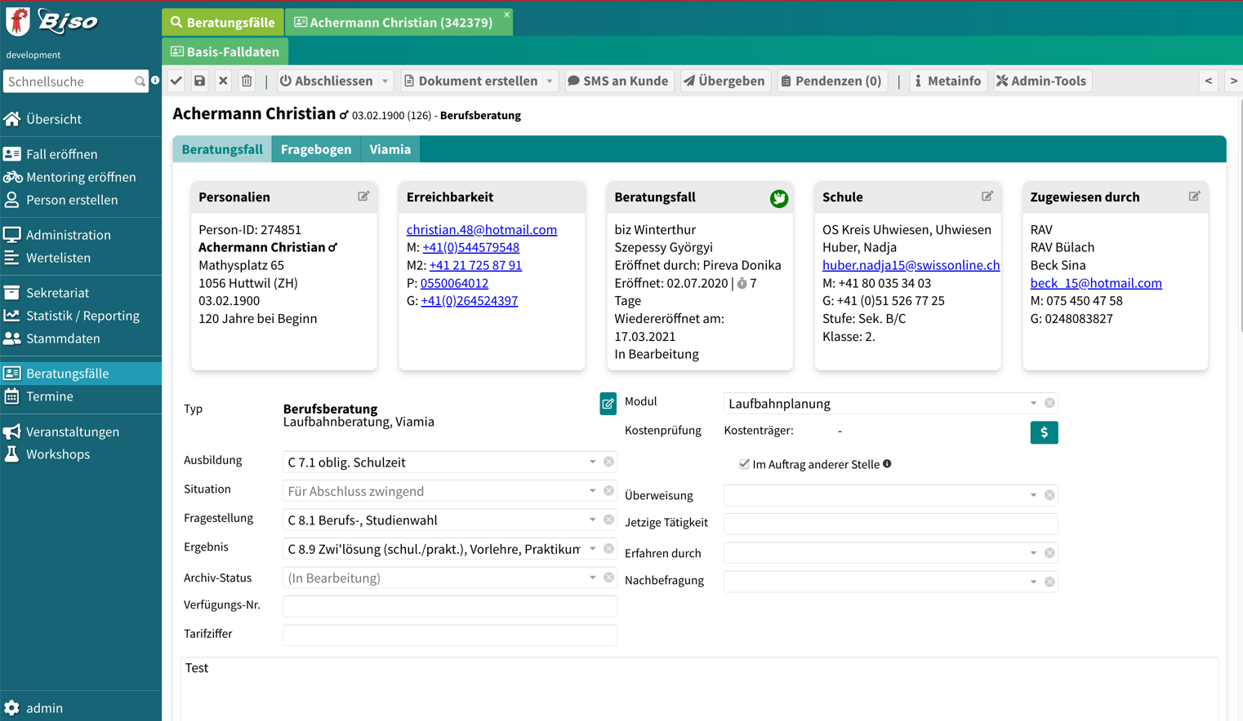Click info icon next to Schnellsuche
Image resolution: width=1243 pixels, height=721 pixels.
point(155,81)
